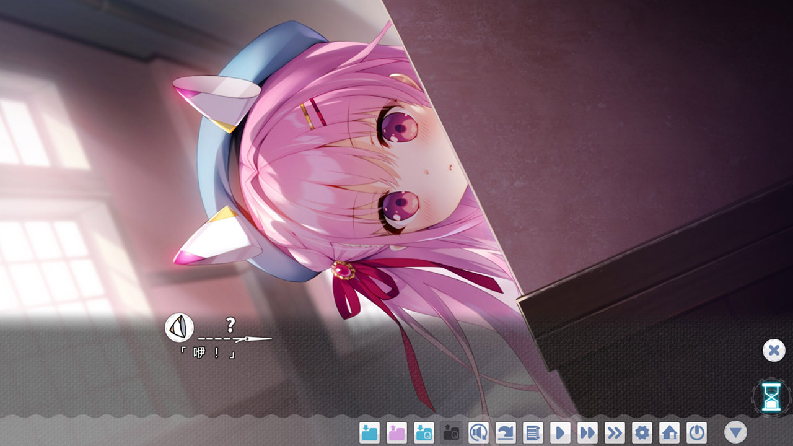Image resolution: width=793 pixels, height=446 pixels.
Task: Click the glowing hourglass icon
Action: click(771, 396)
